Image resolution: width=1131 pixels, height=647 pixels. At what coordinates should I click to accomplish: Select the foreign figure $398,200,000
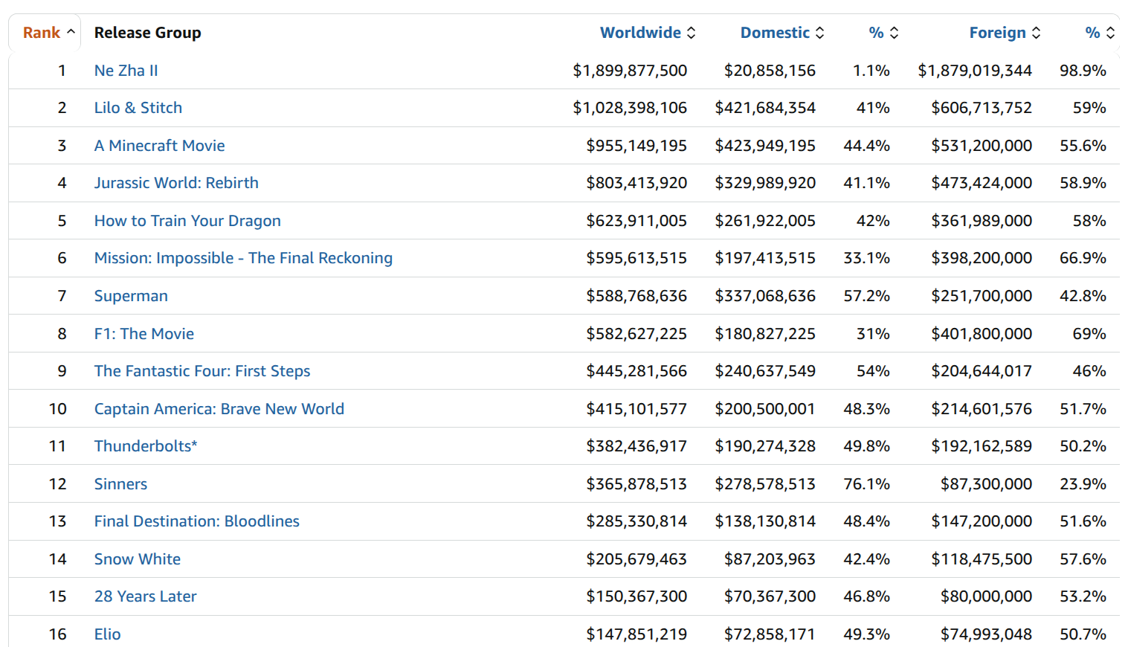[x=982, y=258]
